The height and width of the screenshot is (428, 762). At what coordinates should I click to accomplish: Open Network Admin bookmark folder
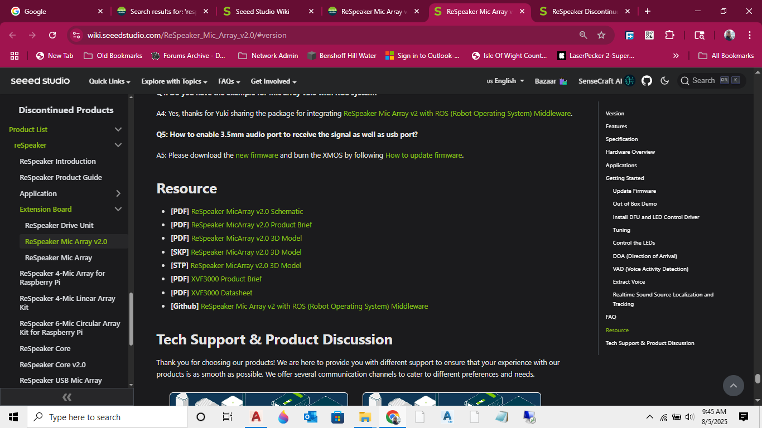click(268, 56)
